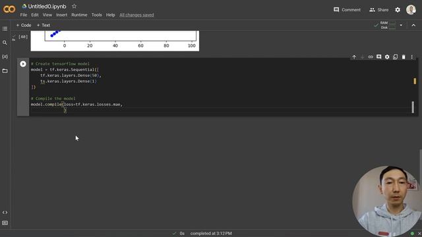Open the Variables inspector panel
Image resolution: width=422 pixels, height=237 pixels.
tap(5, 57)
